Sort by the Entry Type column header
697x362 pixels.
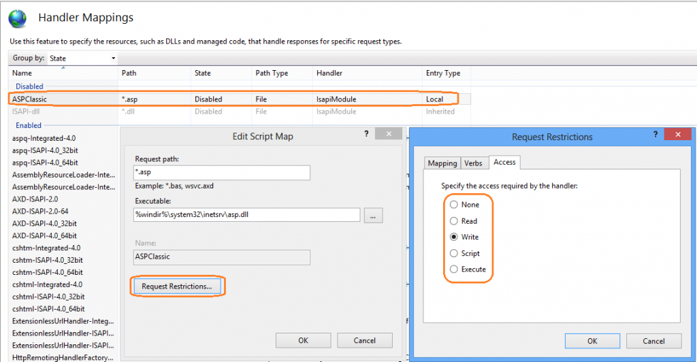pos(447,73)
